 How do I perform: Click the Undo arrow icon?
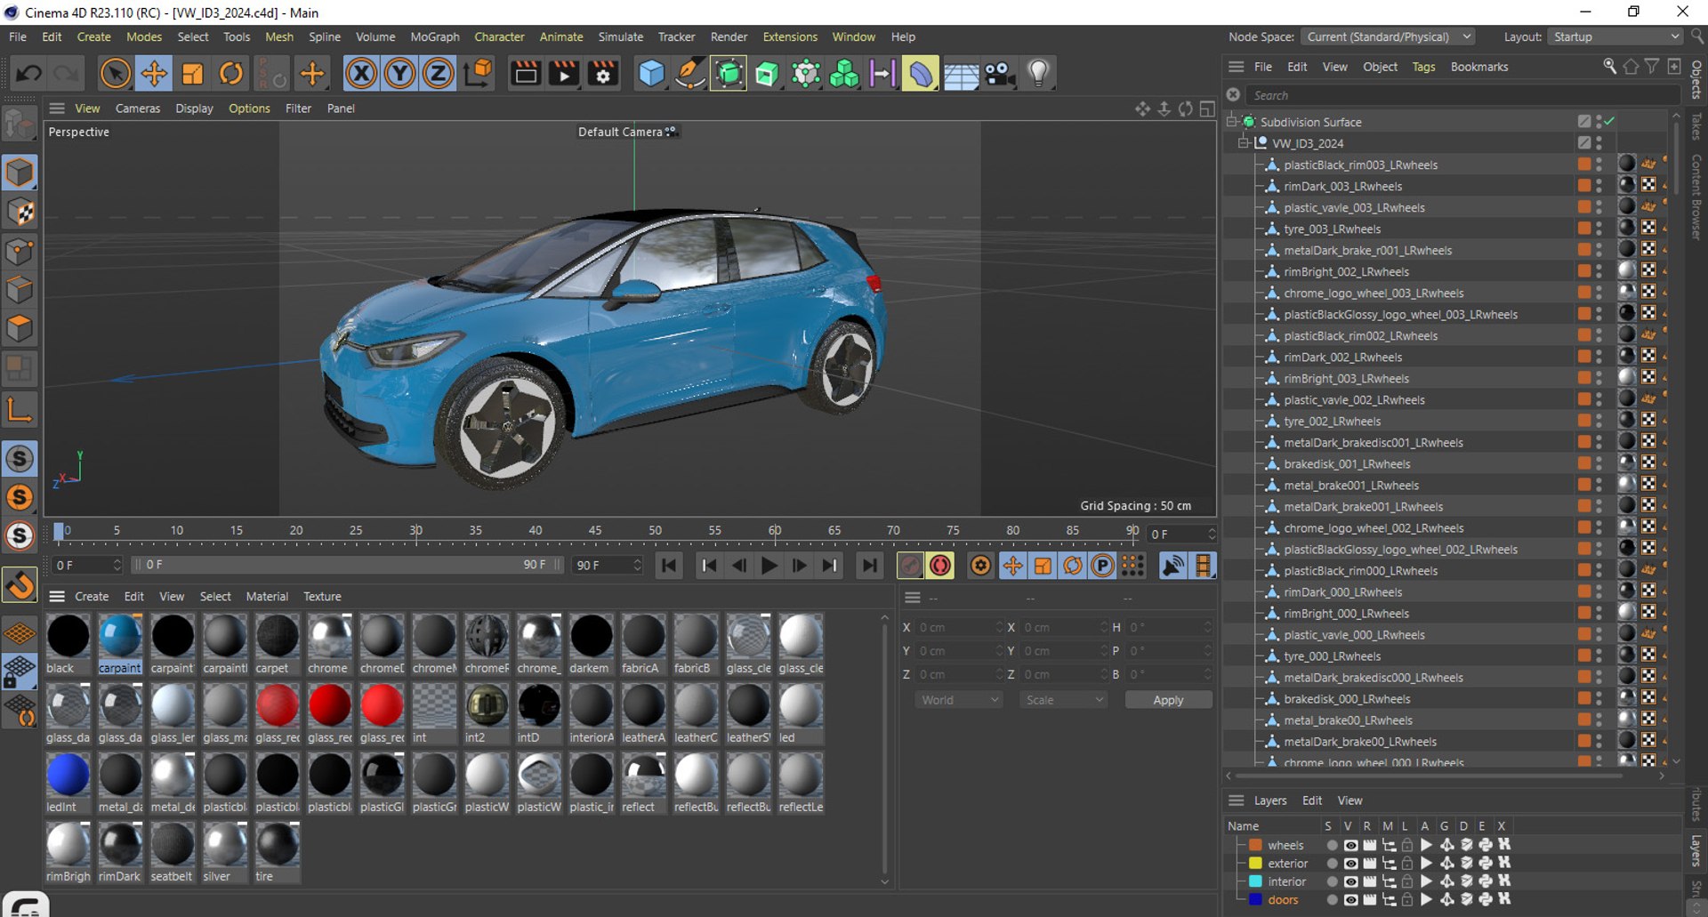28,74
